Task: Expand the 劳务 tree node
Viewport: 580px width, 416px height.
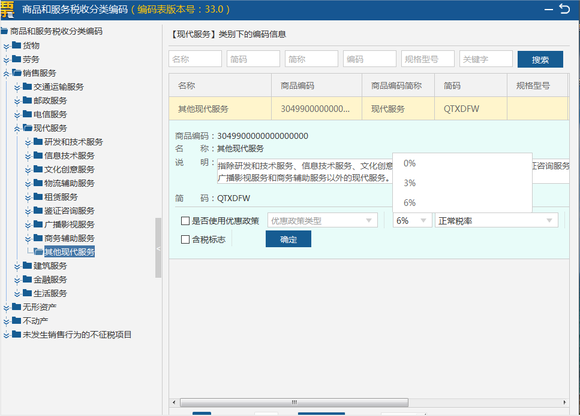Action: pyautogui.click(x=7, y=59)
